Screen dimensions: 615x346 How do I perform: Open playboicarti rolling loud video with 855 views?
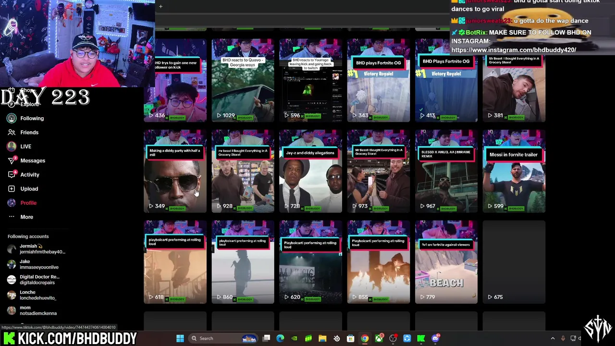tap(378, 262)
